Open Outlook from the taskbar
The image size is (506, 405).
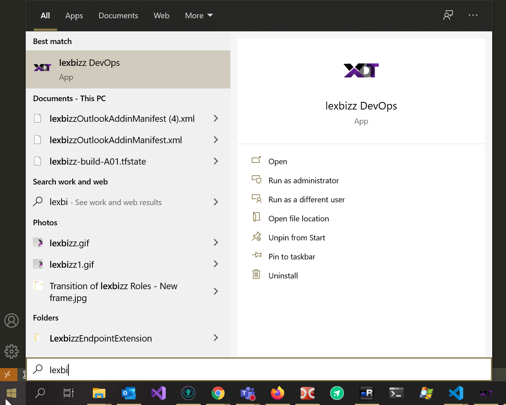[x=128, y=393]
